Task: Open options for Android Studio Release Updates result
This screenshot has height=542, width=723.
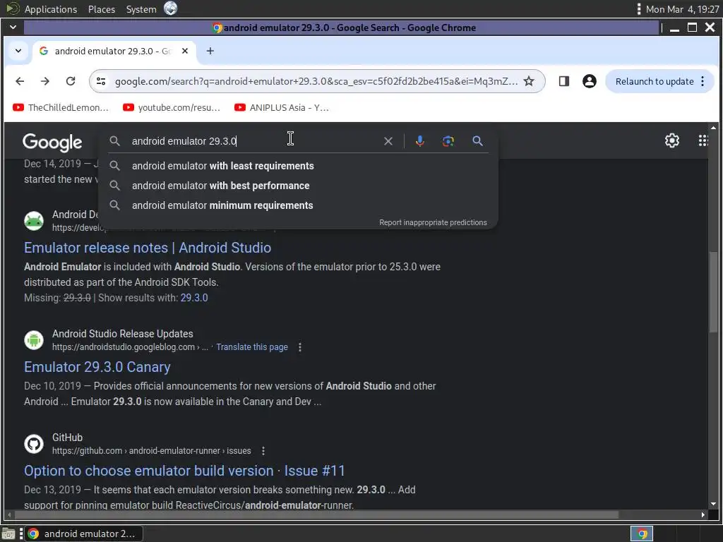Action: (x=299, y=347)
